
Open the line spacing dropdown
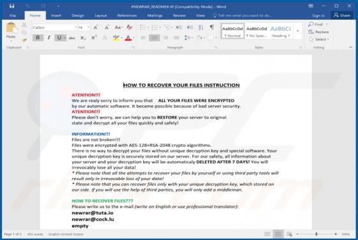[x=188, y=38]
